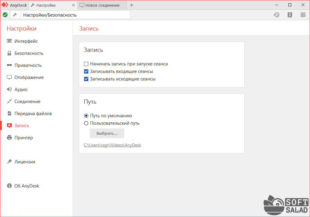The height and width of the screenshot is (217, 310).
Task: Click the Настройки/Безопасность address field
Action: 75,15
